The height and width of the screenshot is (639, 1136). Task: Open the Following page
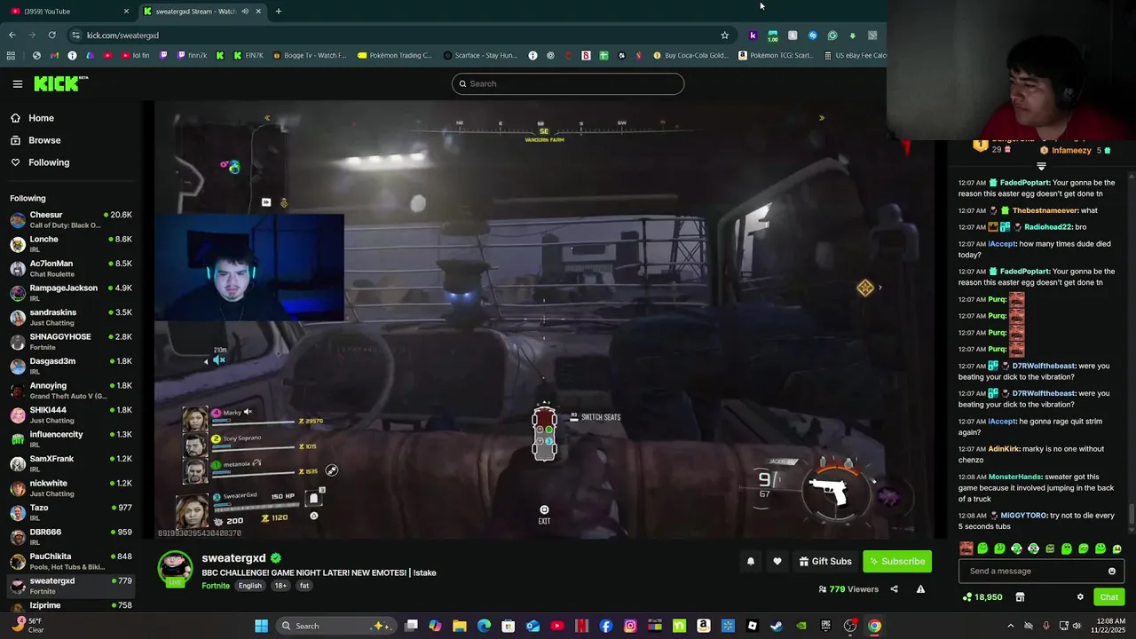[x=49, y=162]
